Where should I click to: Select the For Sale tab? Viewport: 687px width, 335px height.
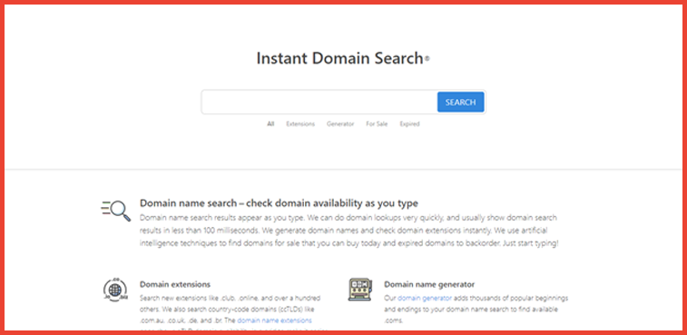click(377, 124)
